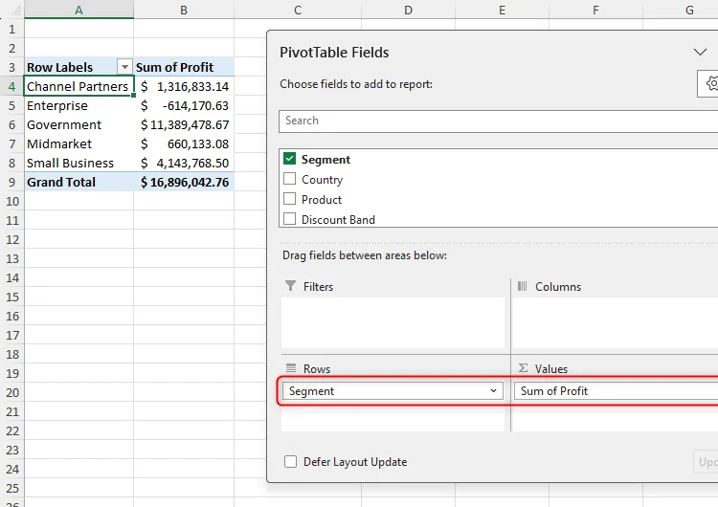The width and height of the screenshot is (718, 507).
Task: Expand the Segment field dropdown in Rows
Action: click(493, 391)
